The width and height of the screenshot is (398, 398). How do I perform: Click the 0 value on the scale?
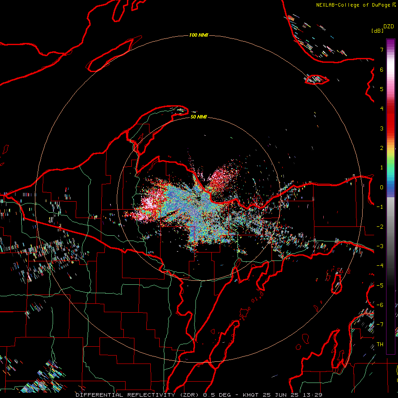pos(381,188)
